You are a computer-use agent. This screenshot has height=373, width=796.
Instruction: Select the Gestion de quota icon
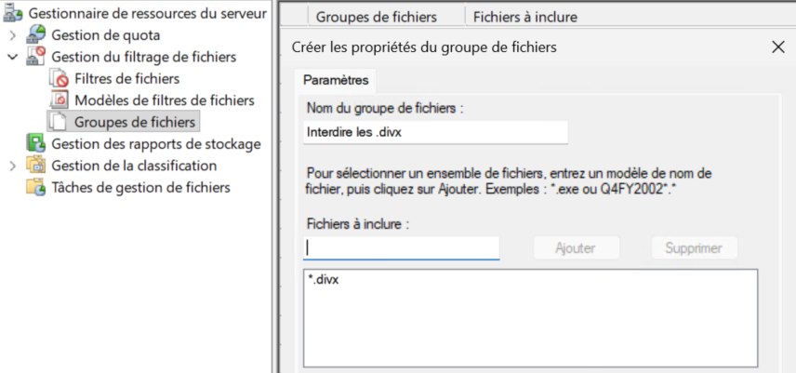click(36, 35)
